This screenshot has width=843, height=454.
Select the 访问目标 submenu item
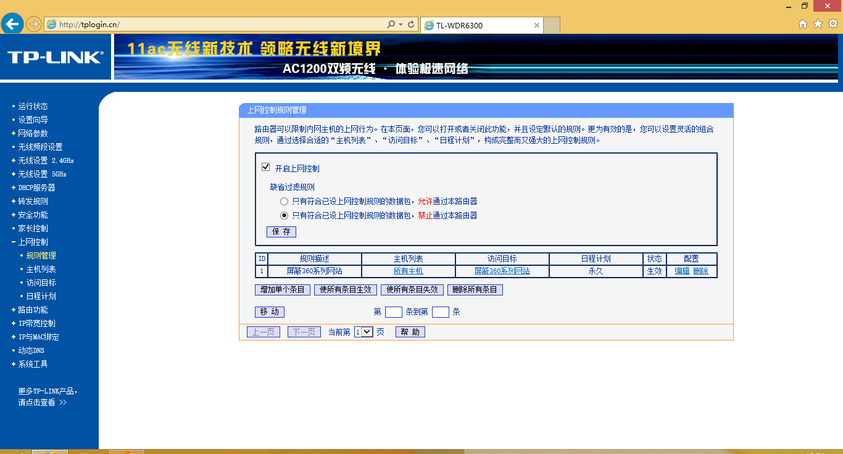point(41,283)
